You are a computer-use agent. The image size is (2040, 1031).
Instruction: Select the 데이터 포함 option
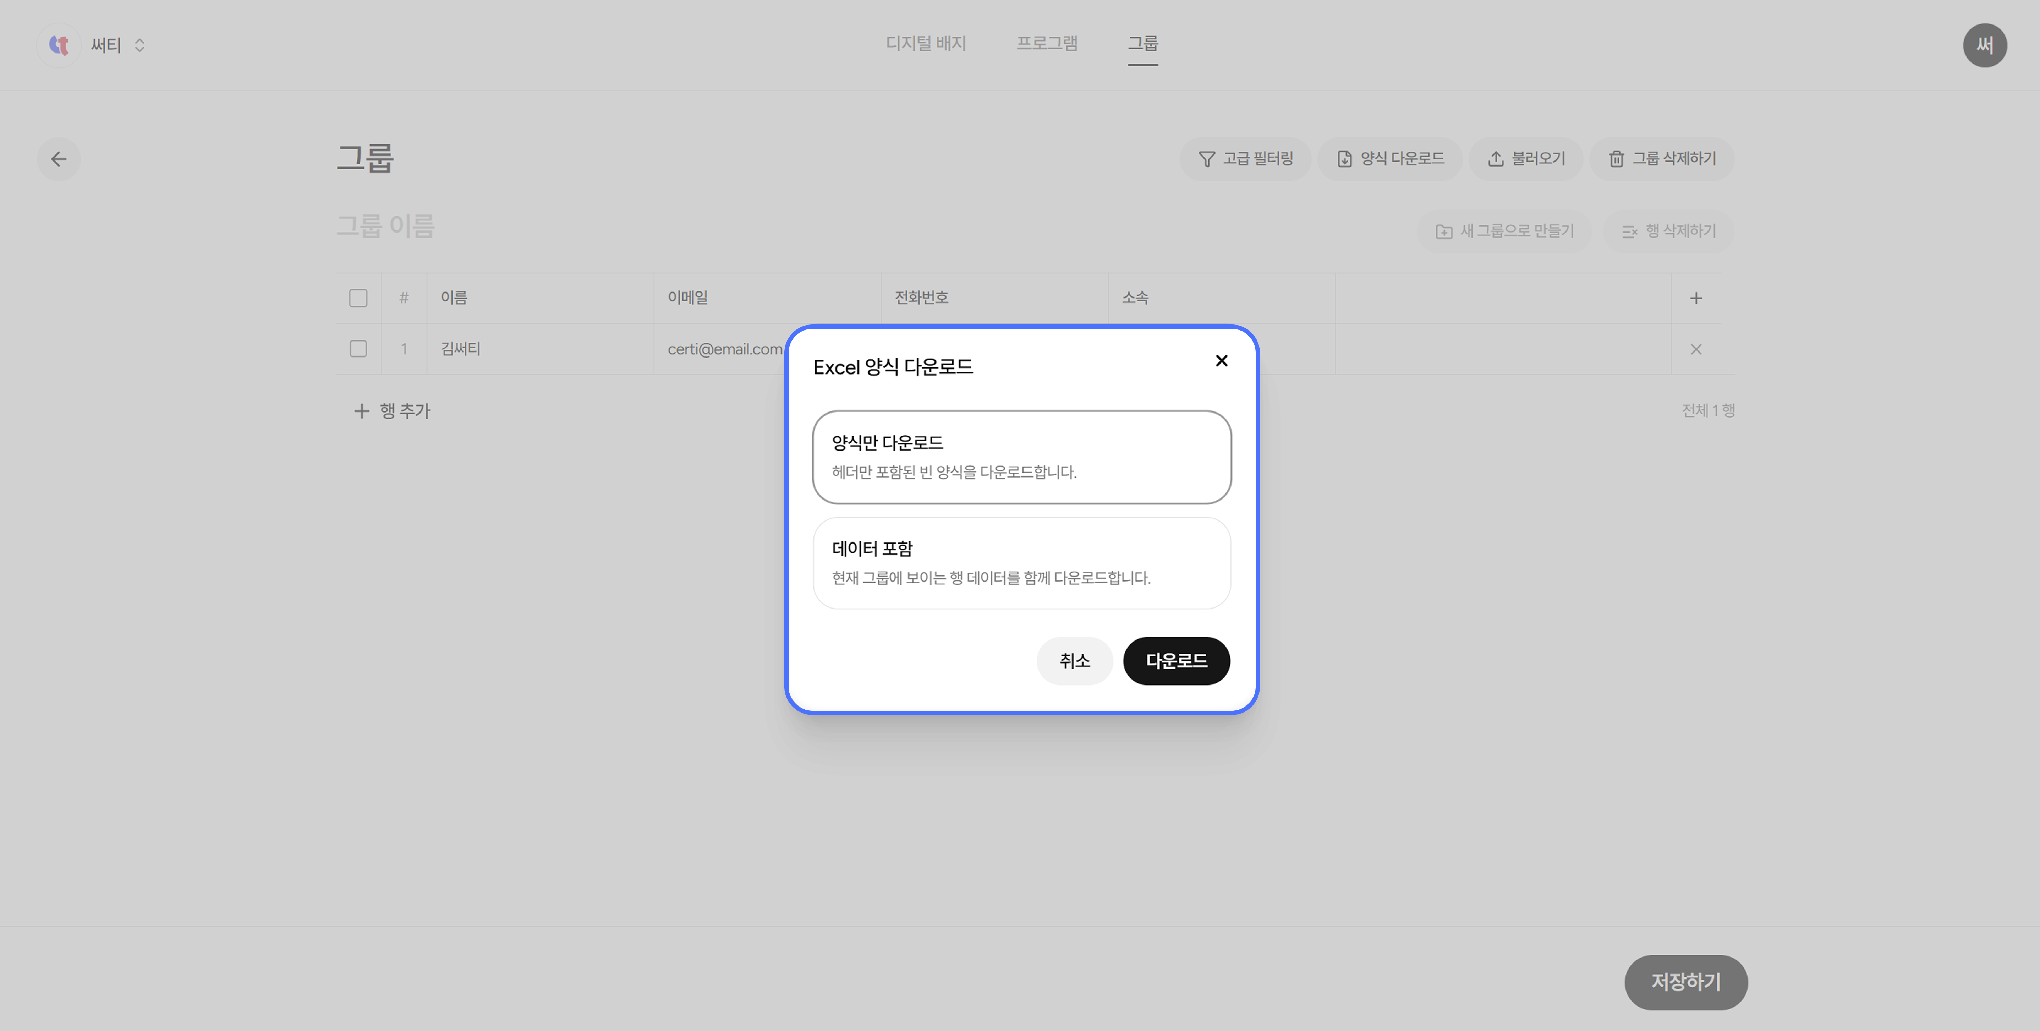[x=1021, y=563]
